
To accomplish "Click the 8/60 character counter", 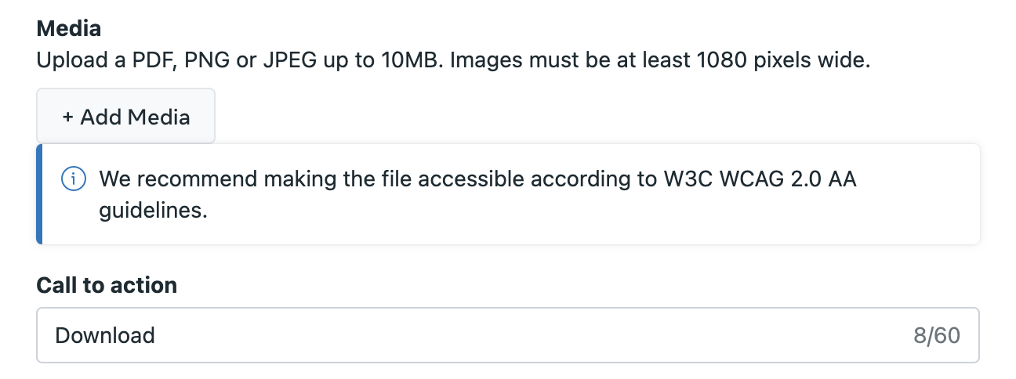I will click(937, 335).
